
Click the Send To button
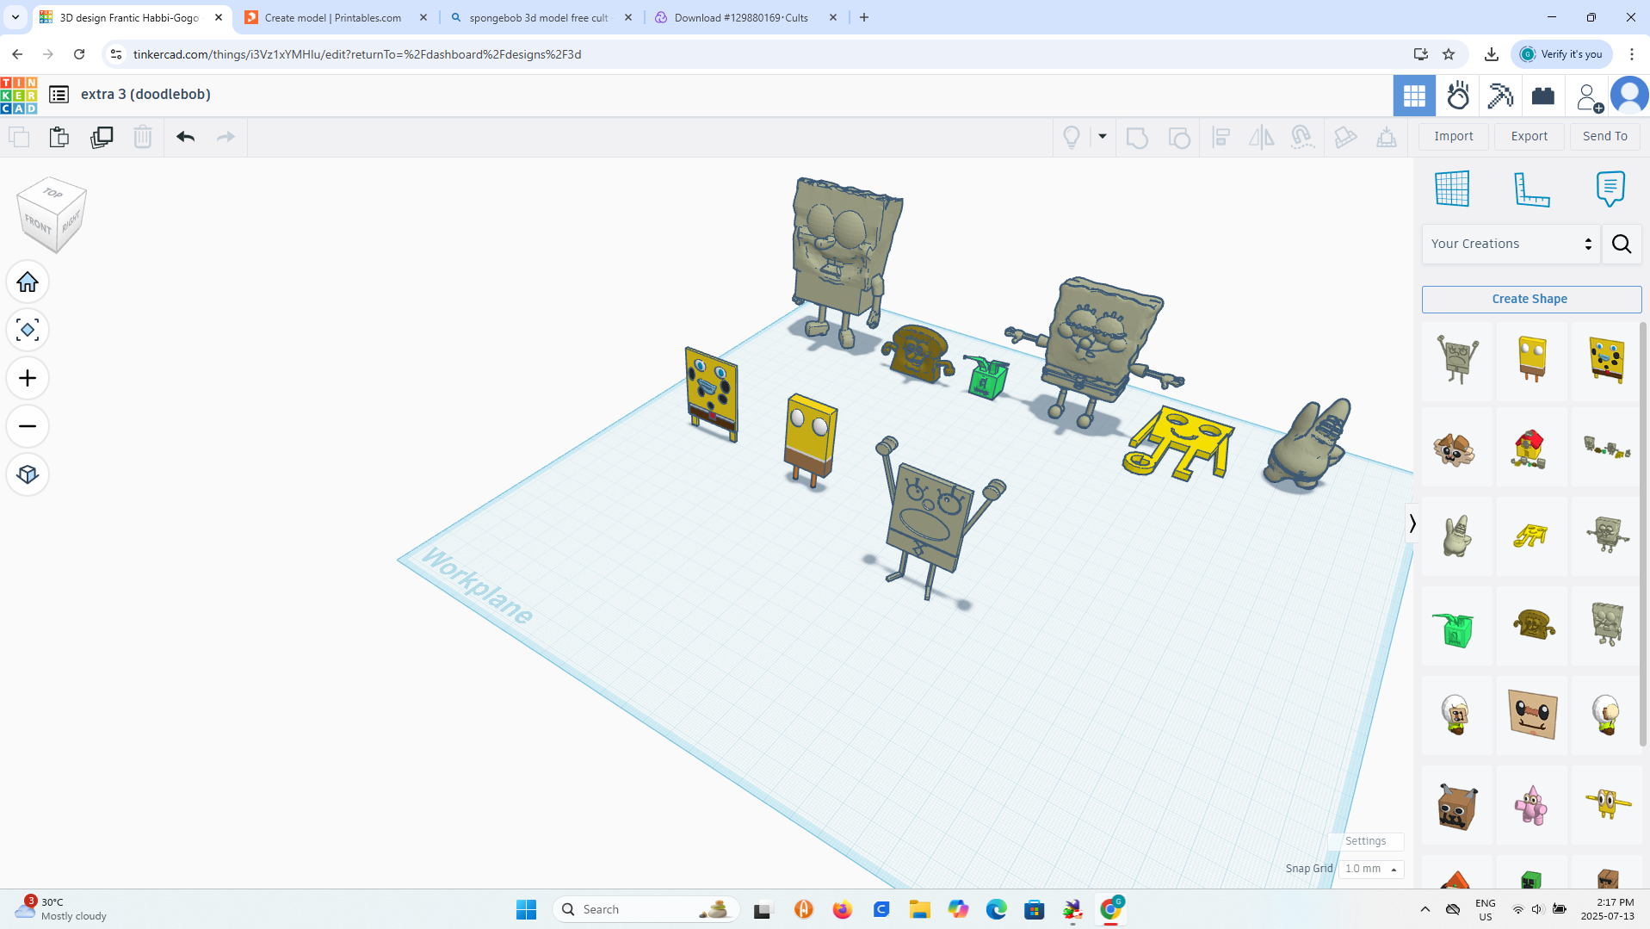click(x=1605, y=137)
